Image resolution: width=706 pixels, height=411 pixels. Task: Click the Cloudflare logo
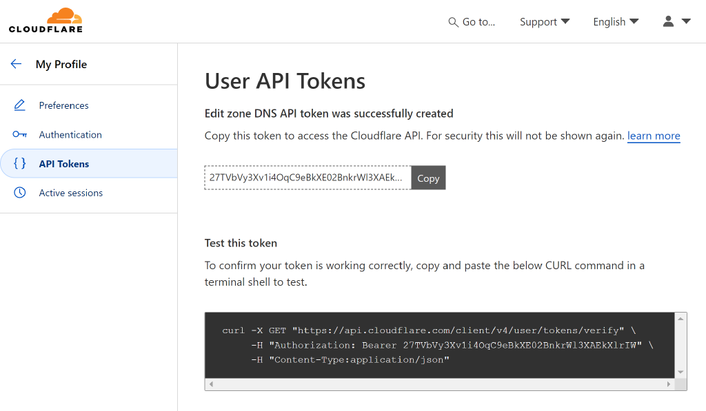click(46, 21)
